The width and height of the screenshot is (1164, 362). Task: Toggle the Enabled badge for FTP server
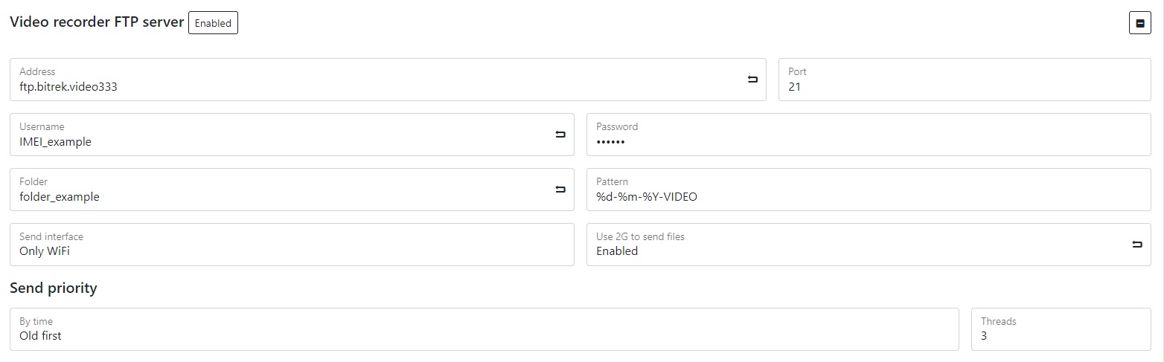(213, 23)
